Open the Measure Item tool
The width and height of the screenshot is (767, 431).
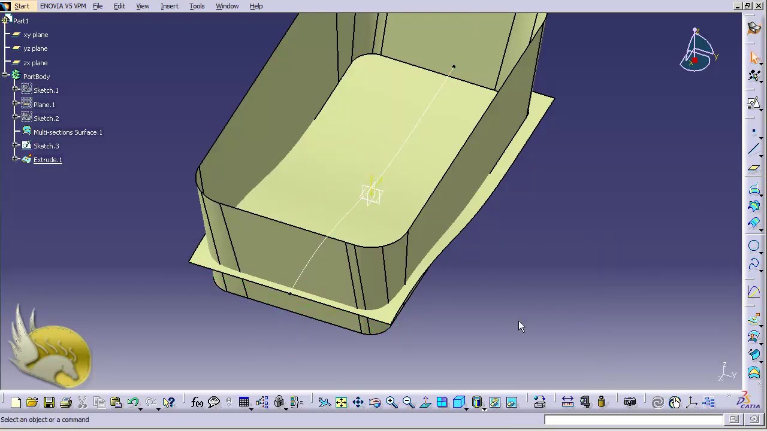point(585,403)
